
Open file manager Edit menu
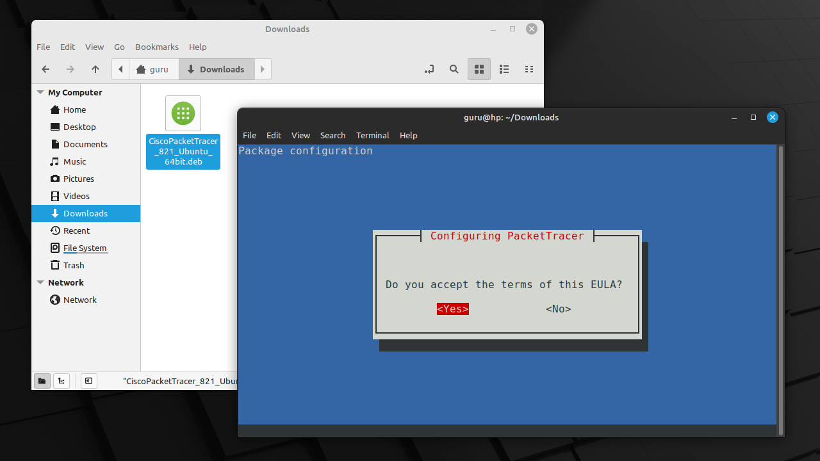point(67,47)
